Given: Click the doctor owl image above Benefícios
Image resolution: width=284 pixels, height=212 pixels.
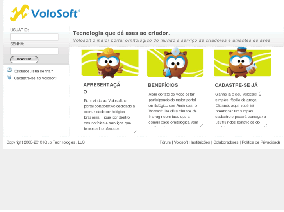Looking at the screenshot, I should pos(175,63).
